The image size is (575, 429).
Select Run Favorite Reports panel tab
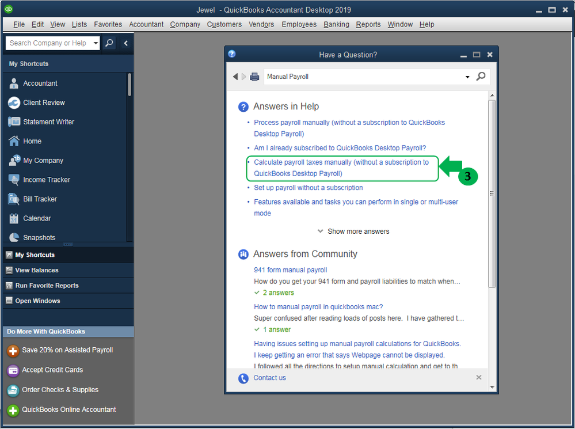pyautogui.click(x=68, y=286)
